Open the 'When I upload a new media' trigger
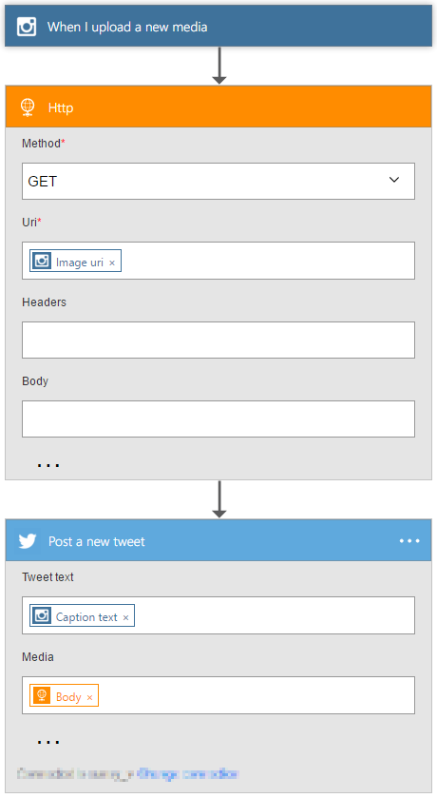This screenshot has height=798, width=437. pos(218,26)
